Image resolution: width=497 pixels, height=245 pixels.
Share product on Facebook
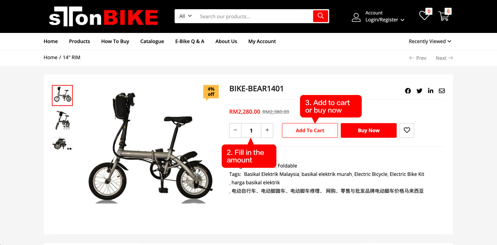pos(408,91)
